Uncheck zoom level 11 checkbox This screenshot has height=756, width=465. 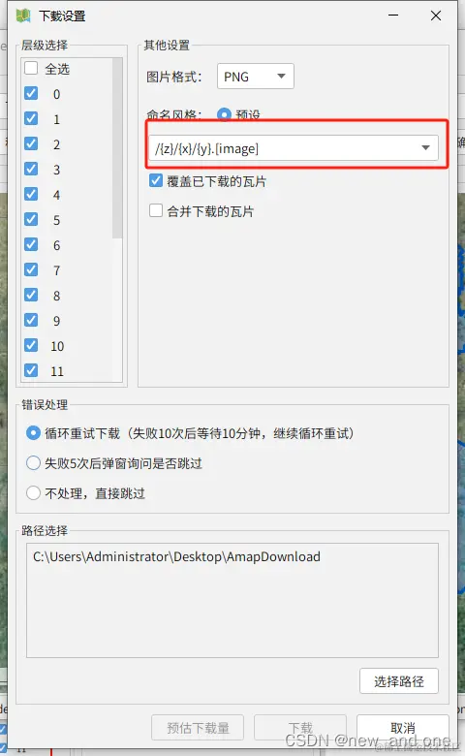click(x=31, y=370)
